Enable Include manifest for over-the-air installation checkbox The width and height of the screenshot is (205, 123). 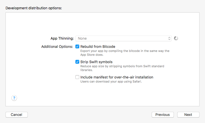pyautogui.click(x=77, y=77)
